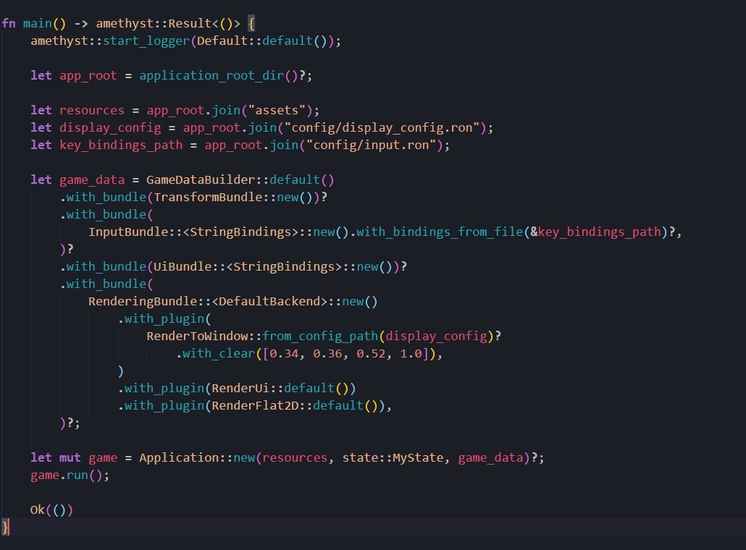
Task: Click the closing brace of main
Action: tap(5, 527)
